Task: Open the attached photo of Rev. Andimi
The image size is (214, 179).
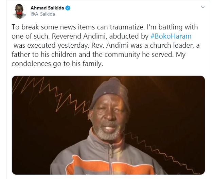Action: (108, 125)
